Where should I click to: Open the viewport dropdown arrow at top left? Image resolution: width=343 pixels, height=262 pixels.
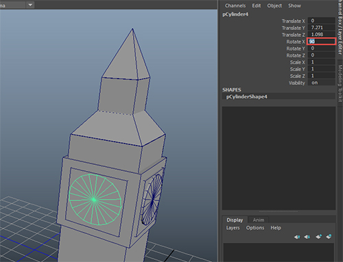click(30, 5)
